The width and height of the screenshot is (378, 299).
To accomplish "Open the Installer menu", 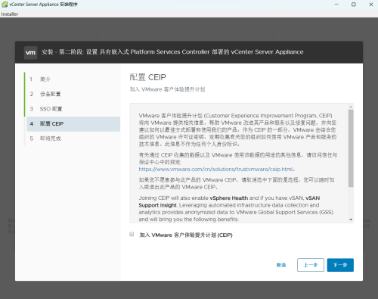I will point(10,14).
